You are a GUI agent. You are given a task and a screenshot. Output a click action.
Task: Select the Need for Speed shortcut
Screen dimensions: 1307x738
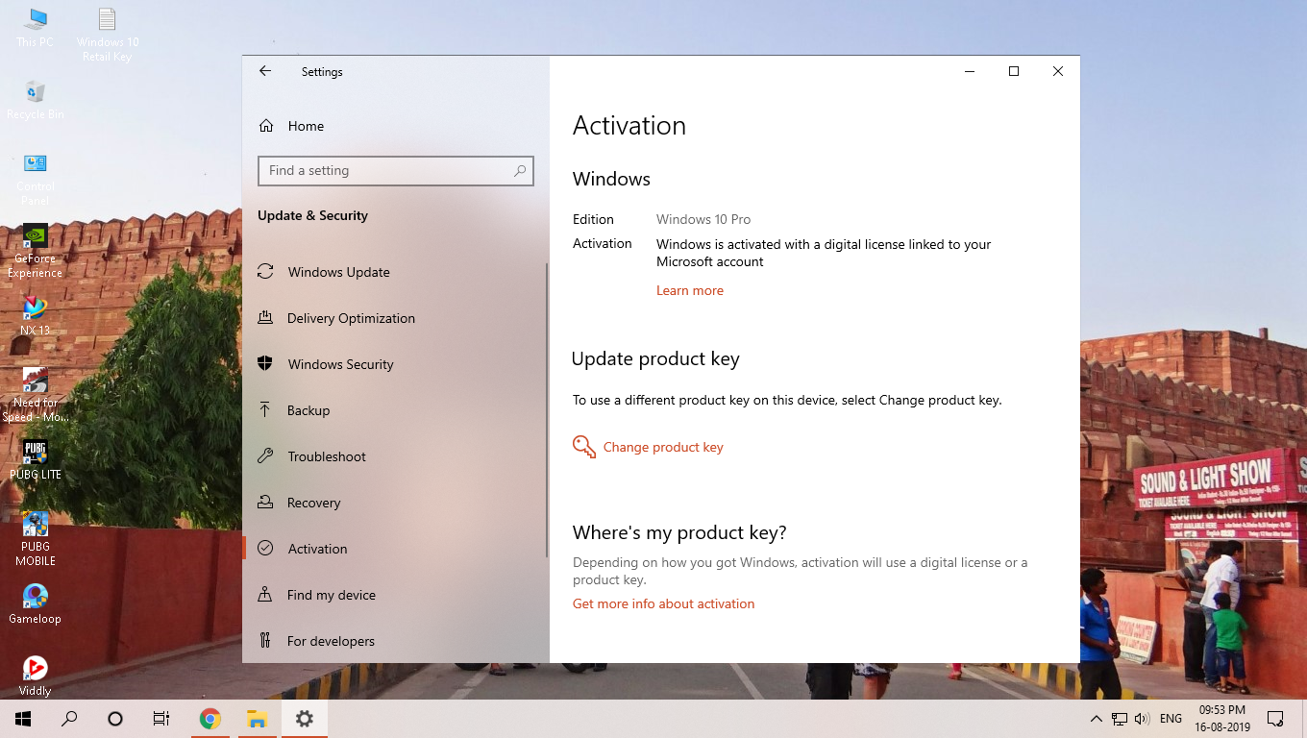click(x=36, y=394)
